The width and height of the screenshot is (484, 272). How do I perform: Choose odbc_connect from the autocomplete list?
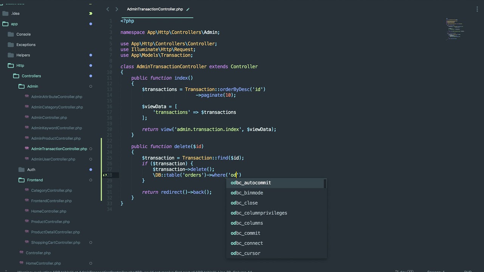click(276, 243)
